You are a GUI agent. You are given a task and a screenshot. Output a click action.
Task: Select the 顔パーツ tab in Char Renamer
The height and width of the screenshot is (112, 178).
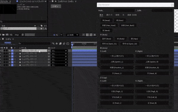point(109,15)
